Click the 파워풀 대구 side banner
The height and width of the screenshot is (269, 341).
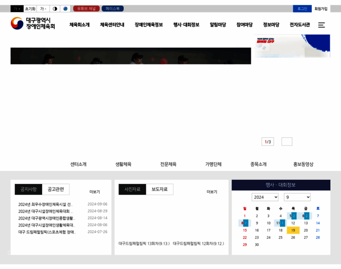292,46
